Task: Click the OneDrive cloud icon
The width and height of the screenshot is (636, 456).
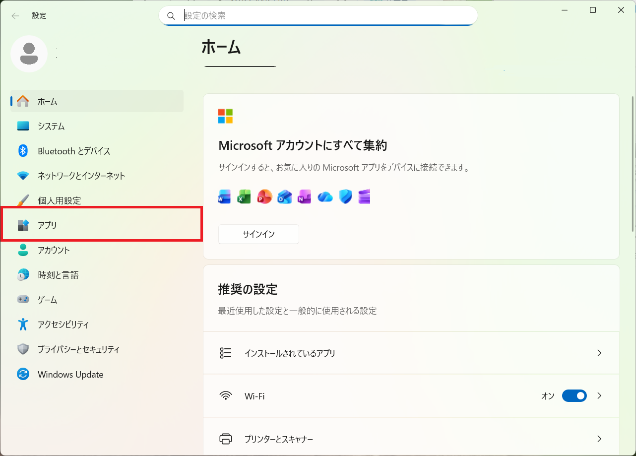Action: point(325,196)
